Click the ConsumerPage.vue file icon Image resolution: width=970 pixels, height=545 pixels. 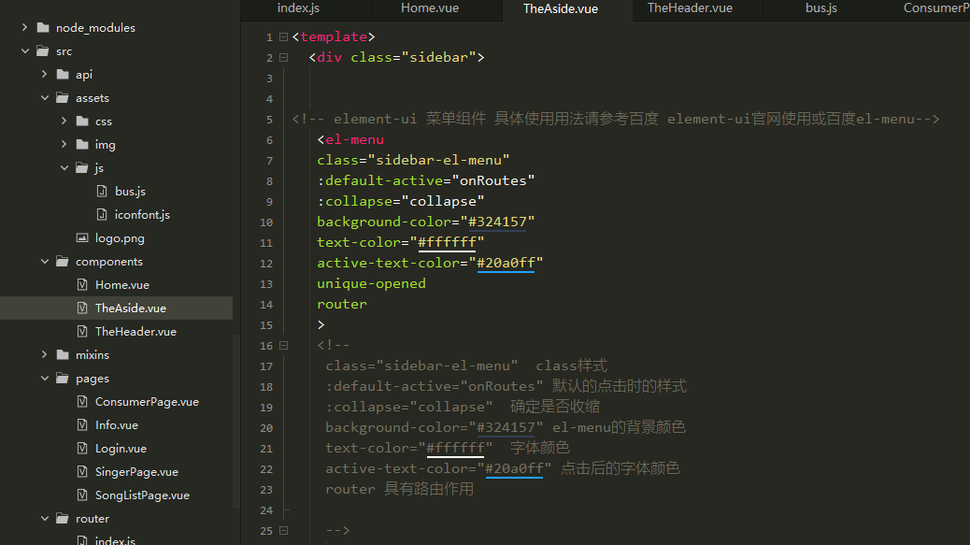(x=82, y=401)
